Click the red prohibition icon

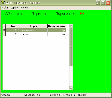click(82, 14)
